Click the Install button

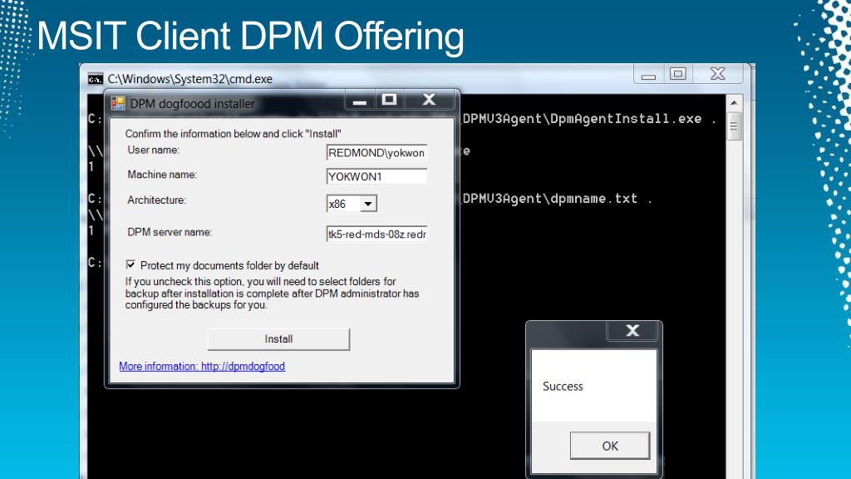[x=278, y=339]
